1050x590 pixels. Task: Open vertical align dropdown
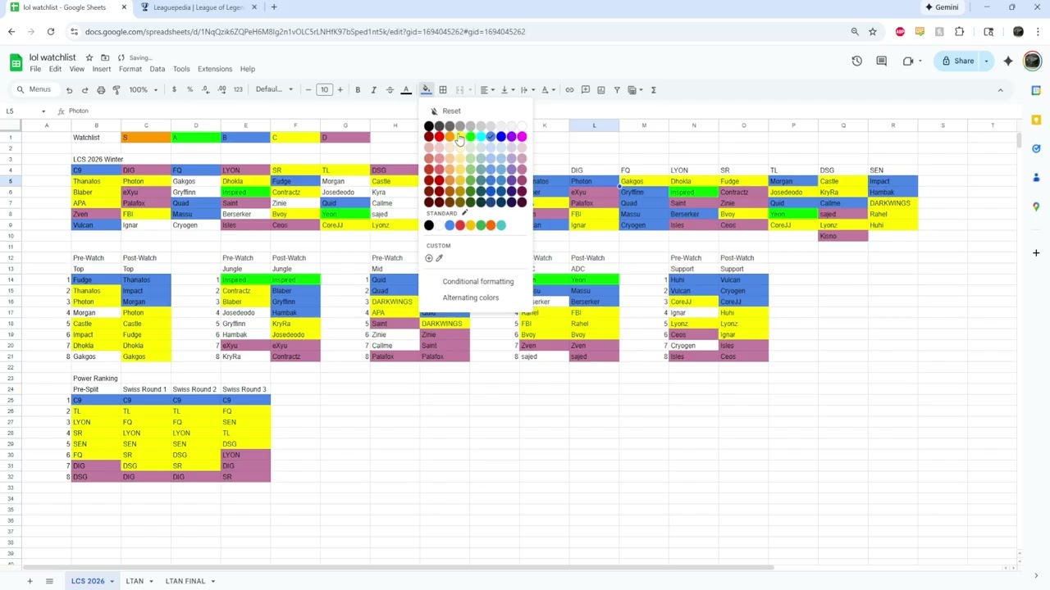(506, 90)
